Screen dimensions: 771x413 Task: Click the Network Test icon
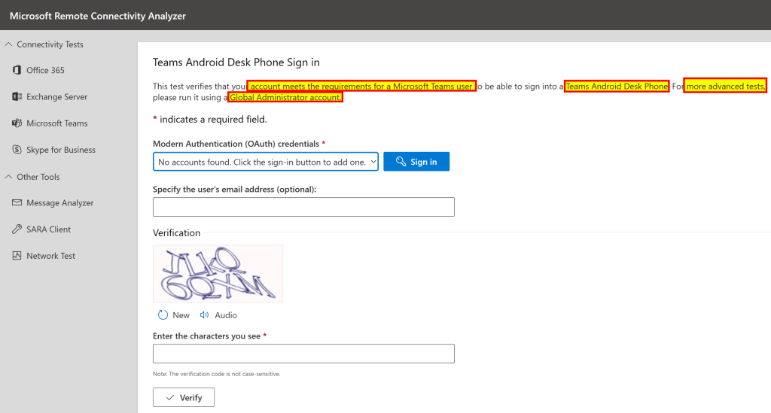[17, 256]
